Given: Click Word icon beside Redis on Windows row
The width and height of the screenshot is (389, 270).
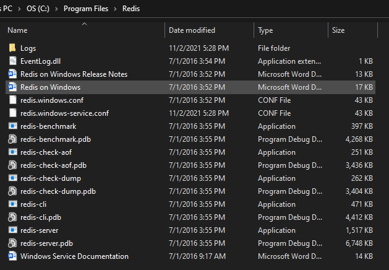Looking at the screenshot, I should coord(12,87).
